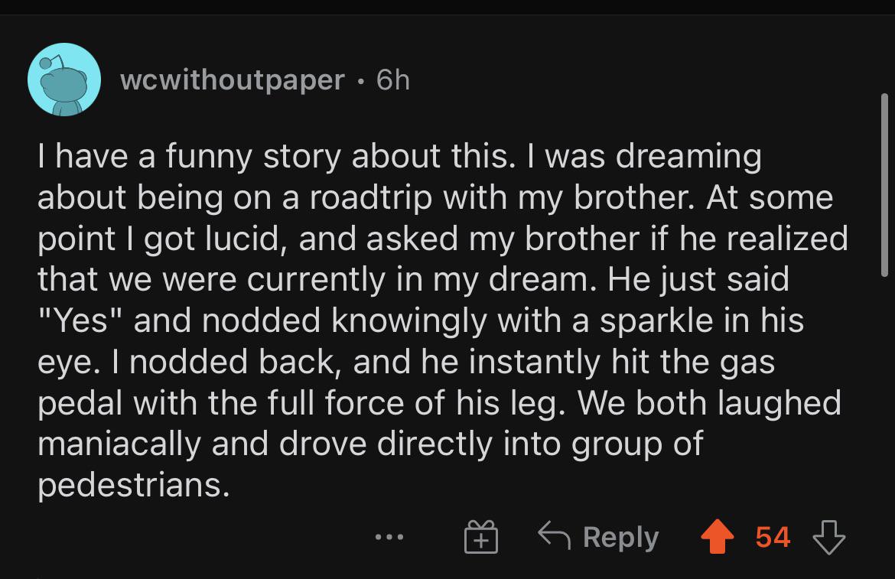Click the vote count 54
This screenshot has width=895, height=579.
click(773, 536)
